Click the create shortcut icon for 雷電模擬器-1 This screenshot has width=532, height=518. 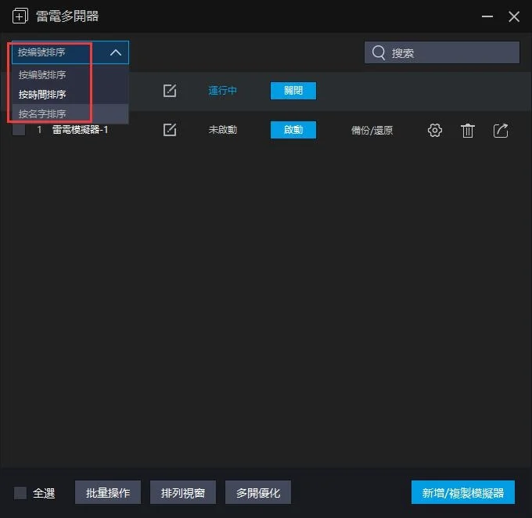point(501,131)
